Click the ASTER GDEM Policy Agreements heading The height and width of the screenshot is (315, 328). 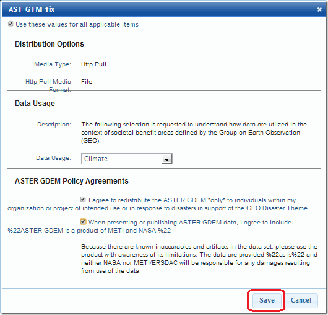point(72,181)
